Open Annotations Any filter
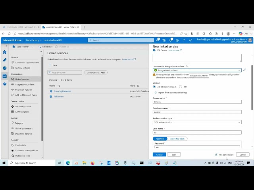The height and width of the screenshot is (190, 254). [x=96, y=73]
